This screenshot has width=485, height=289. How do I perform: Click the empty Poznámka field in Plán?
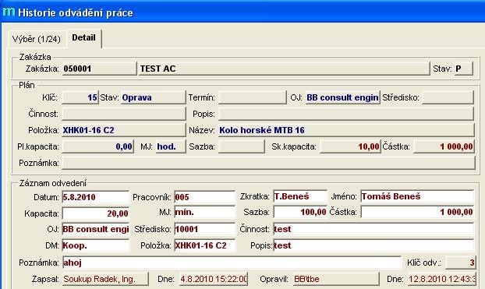(x=268, y=163)
